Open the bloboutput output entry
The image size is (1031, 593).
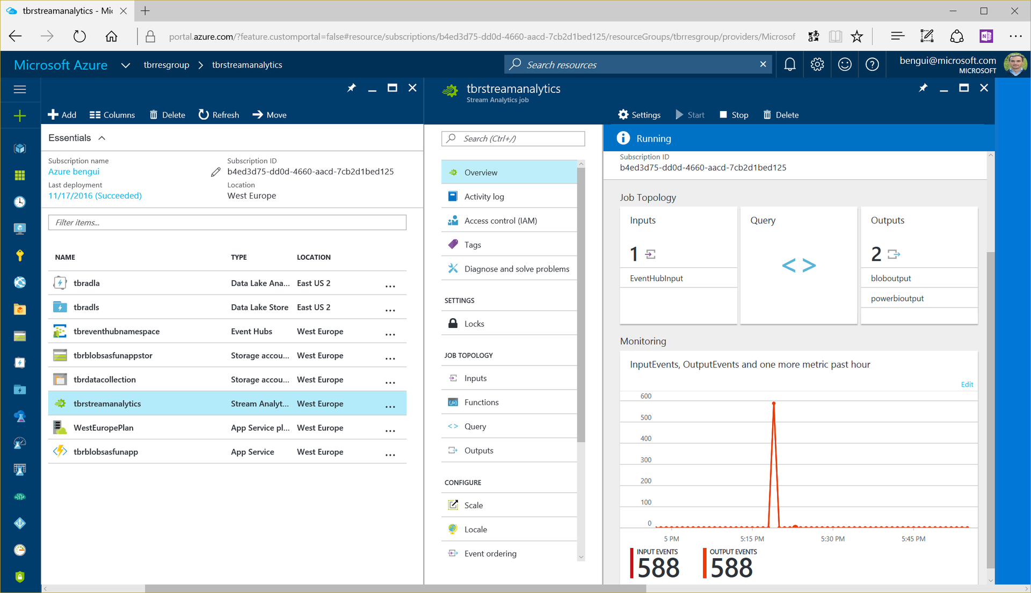919,278
